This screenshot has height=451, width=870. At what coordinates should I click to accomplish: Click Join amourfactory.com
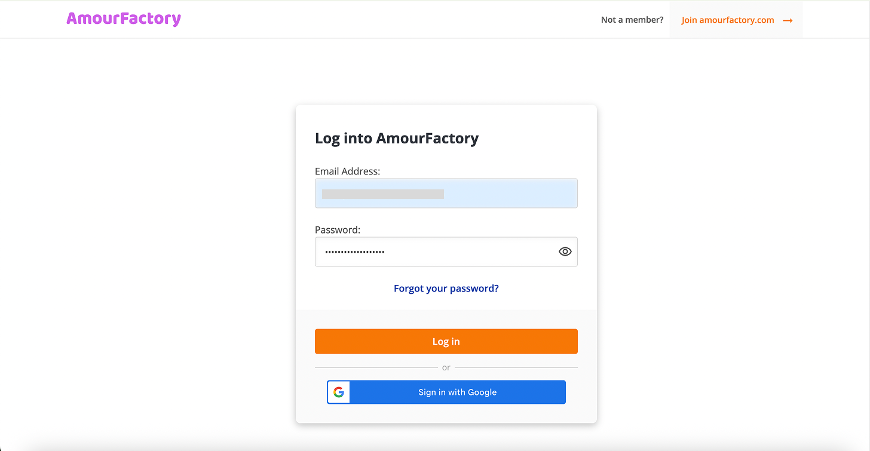727,19
